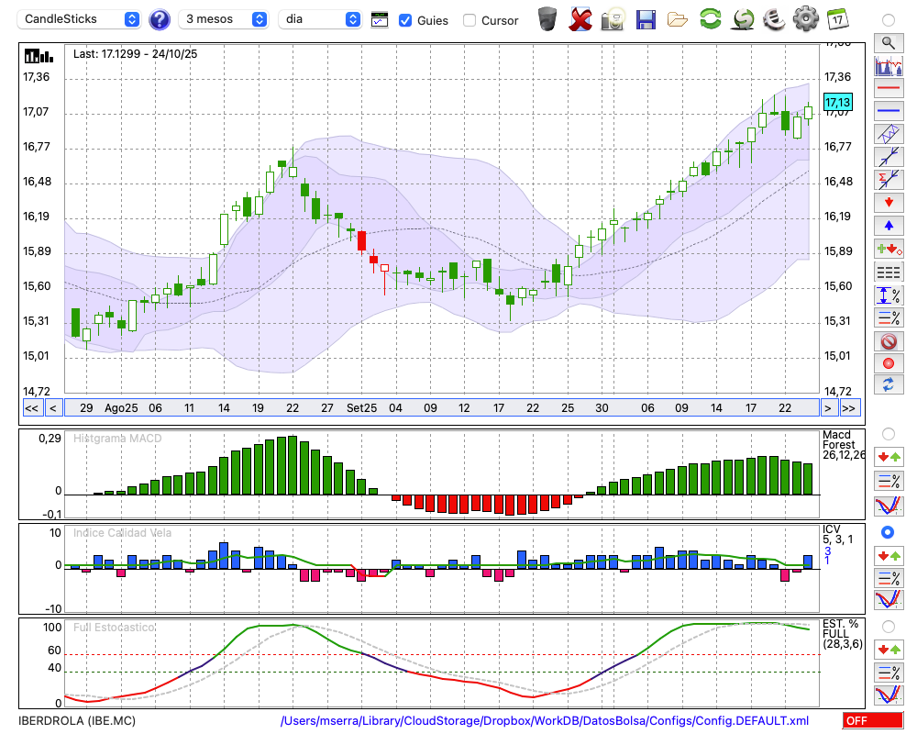
Task: Expand the '3 mesos' period dropdown
Action: [x=225, y=19]
